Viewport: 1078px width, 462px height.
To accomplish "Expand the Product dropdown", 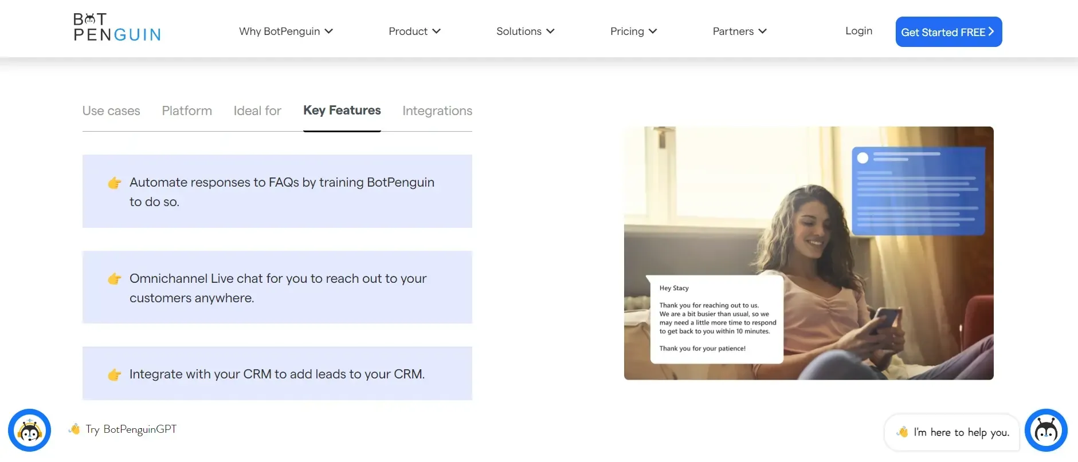I will click(x=414, y=31).
